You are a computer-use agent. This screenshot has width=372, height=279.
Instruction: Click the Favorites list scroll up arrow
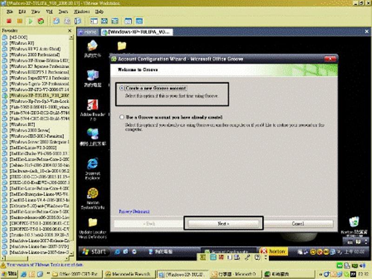pyautogui.click(x=71, y=38)
